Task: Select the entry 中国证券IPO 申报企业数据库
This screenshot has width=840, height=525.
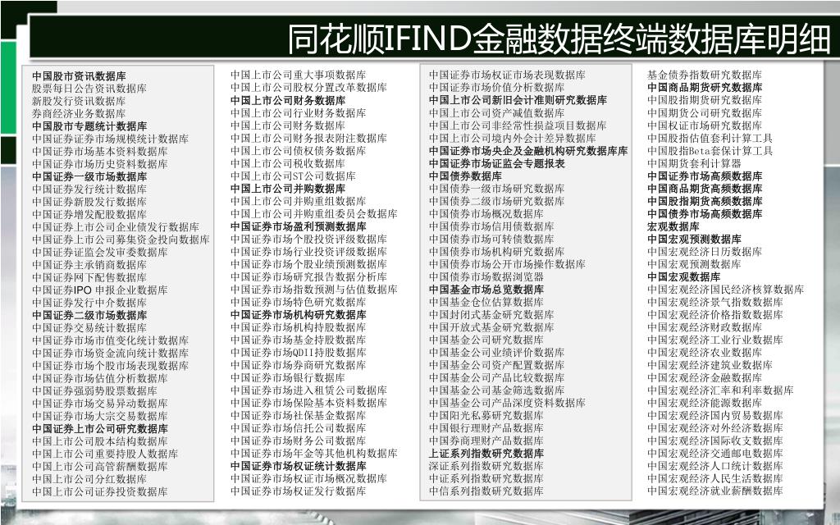Action: click(x=99, y=290)
